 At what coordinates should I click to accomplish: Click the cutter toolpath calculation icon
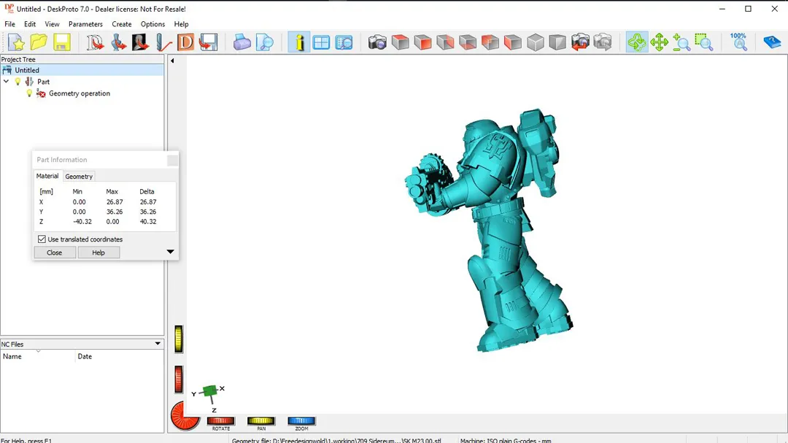pos(163,42)
